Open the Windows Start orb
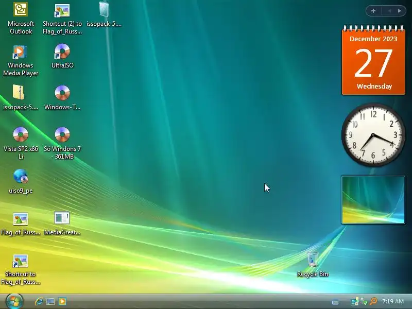Screen dimensions: 412x309 14,301
